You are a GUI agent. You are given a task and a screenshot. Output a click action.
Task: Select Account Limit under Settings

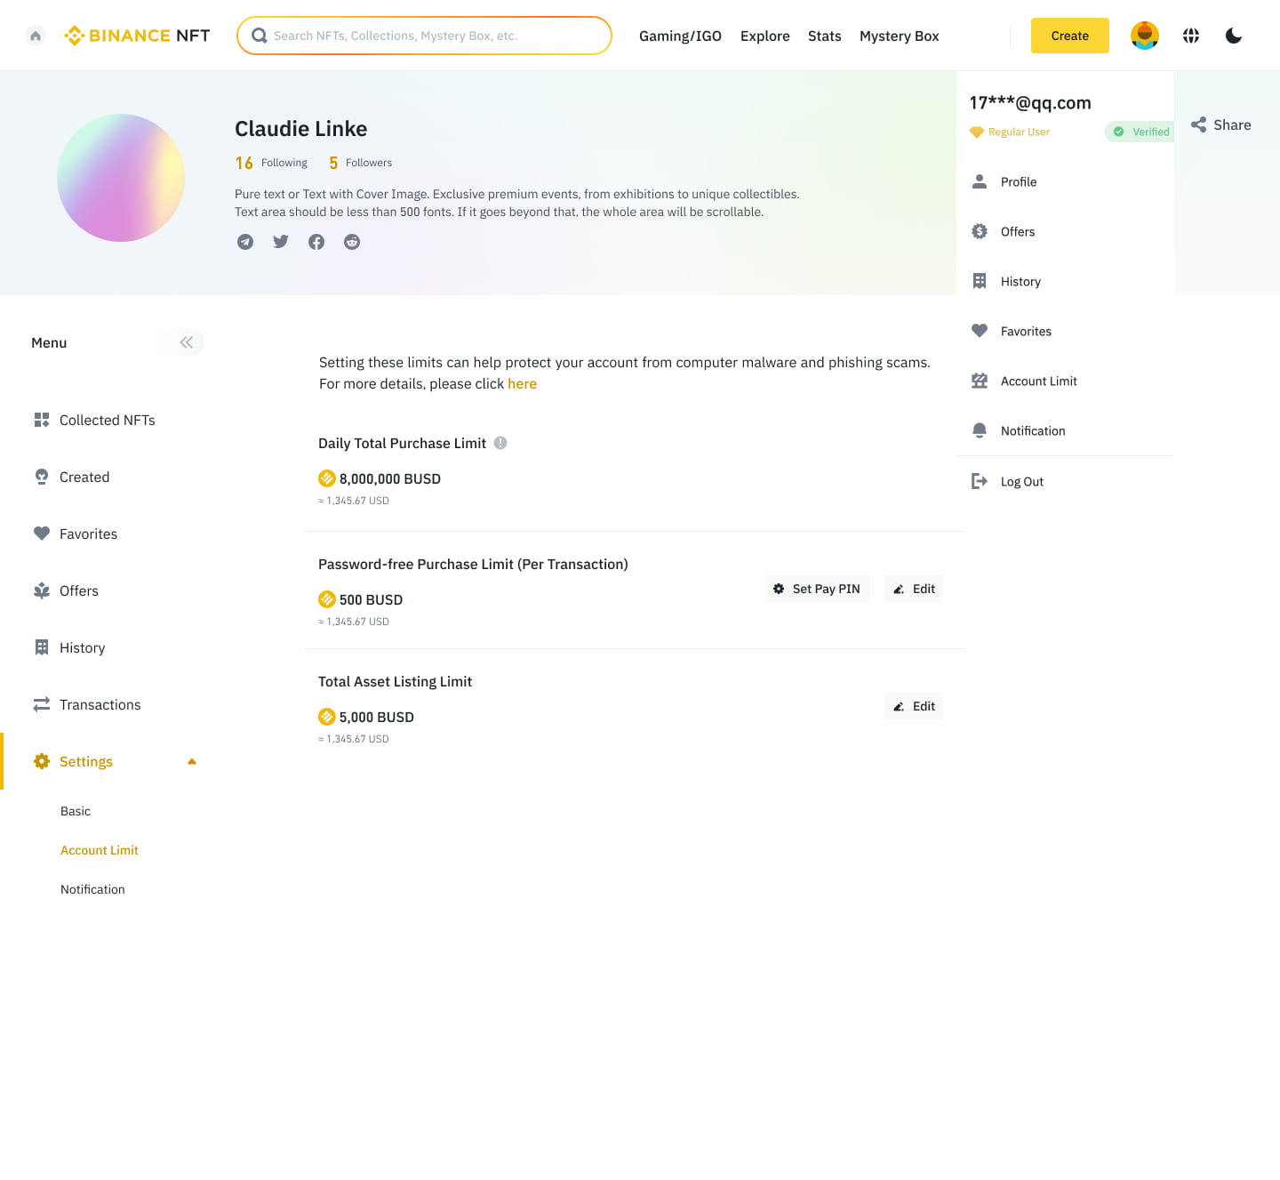pyautogui.click(x=100, y=850)
